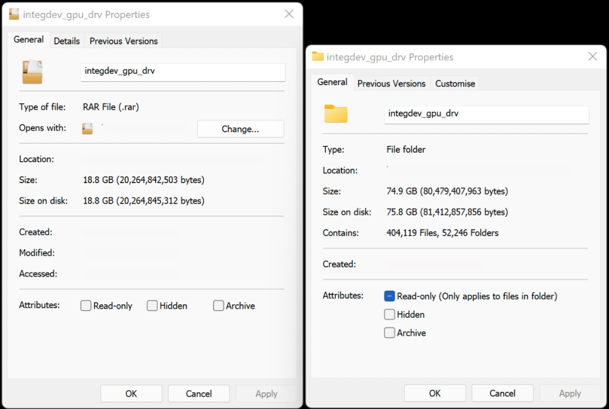The width and height of the screenshot is (609, 409).
Task: Switch to RAR file Previous Versions tab
Action: 123,41
